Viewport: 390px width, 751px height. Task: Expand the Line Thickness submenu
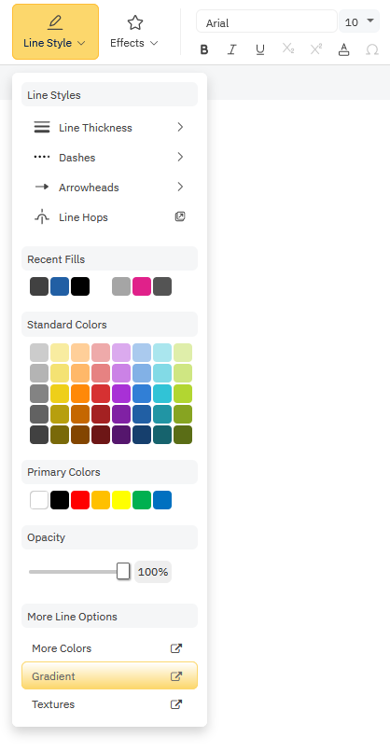pyautogui.click(x=109, y=128)
